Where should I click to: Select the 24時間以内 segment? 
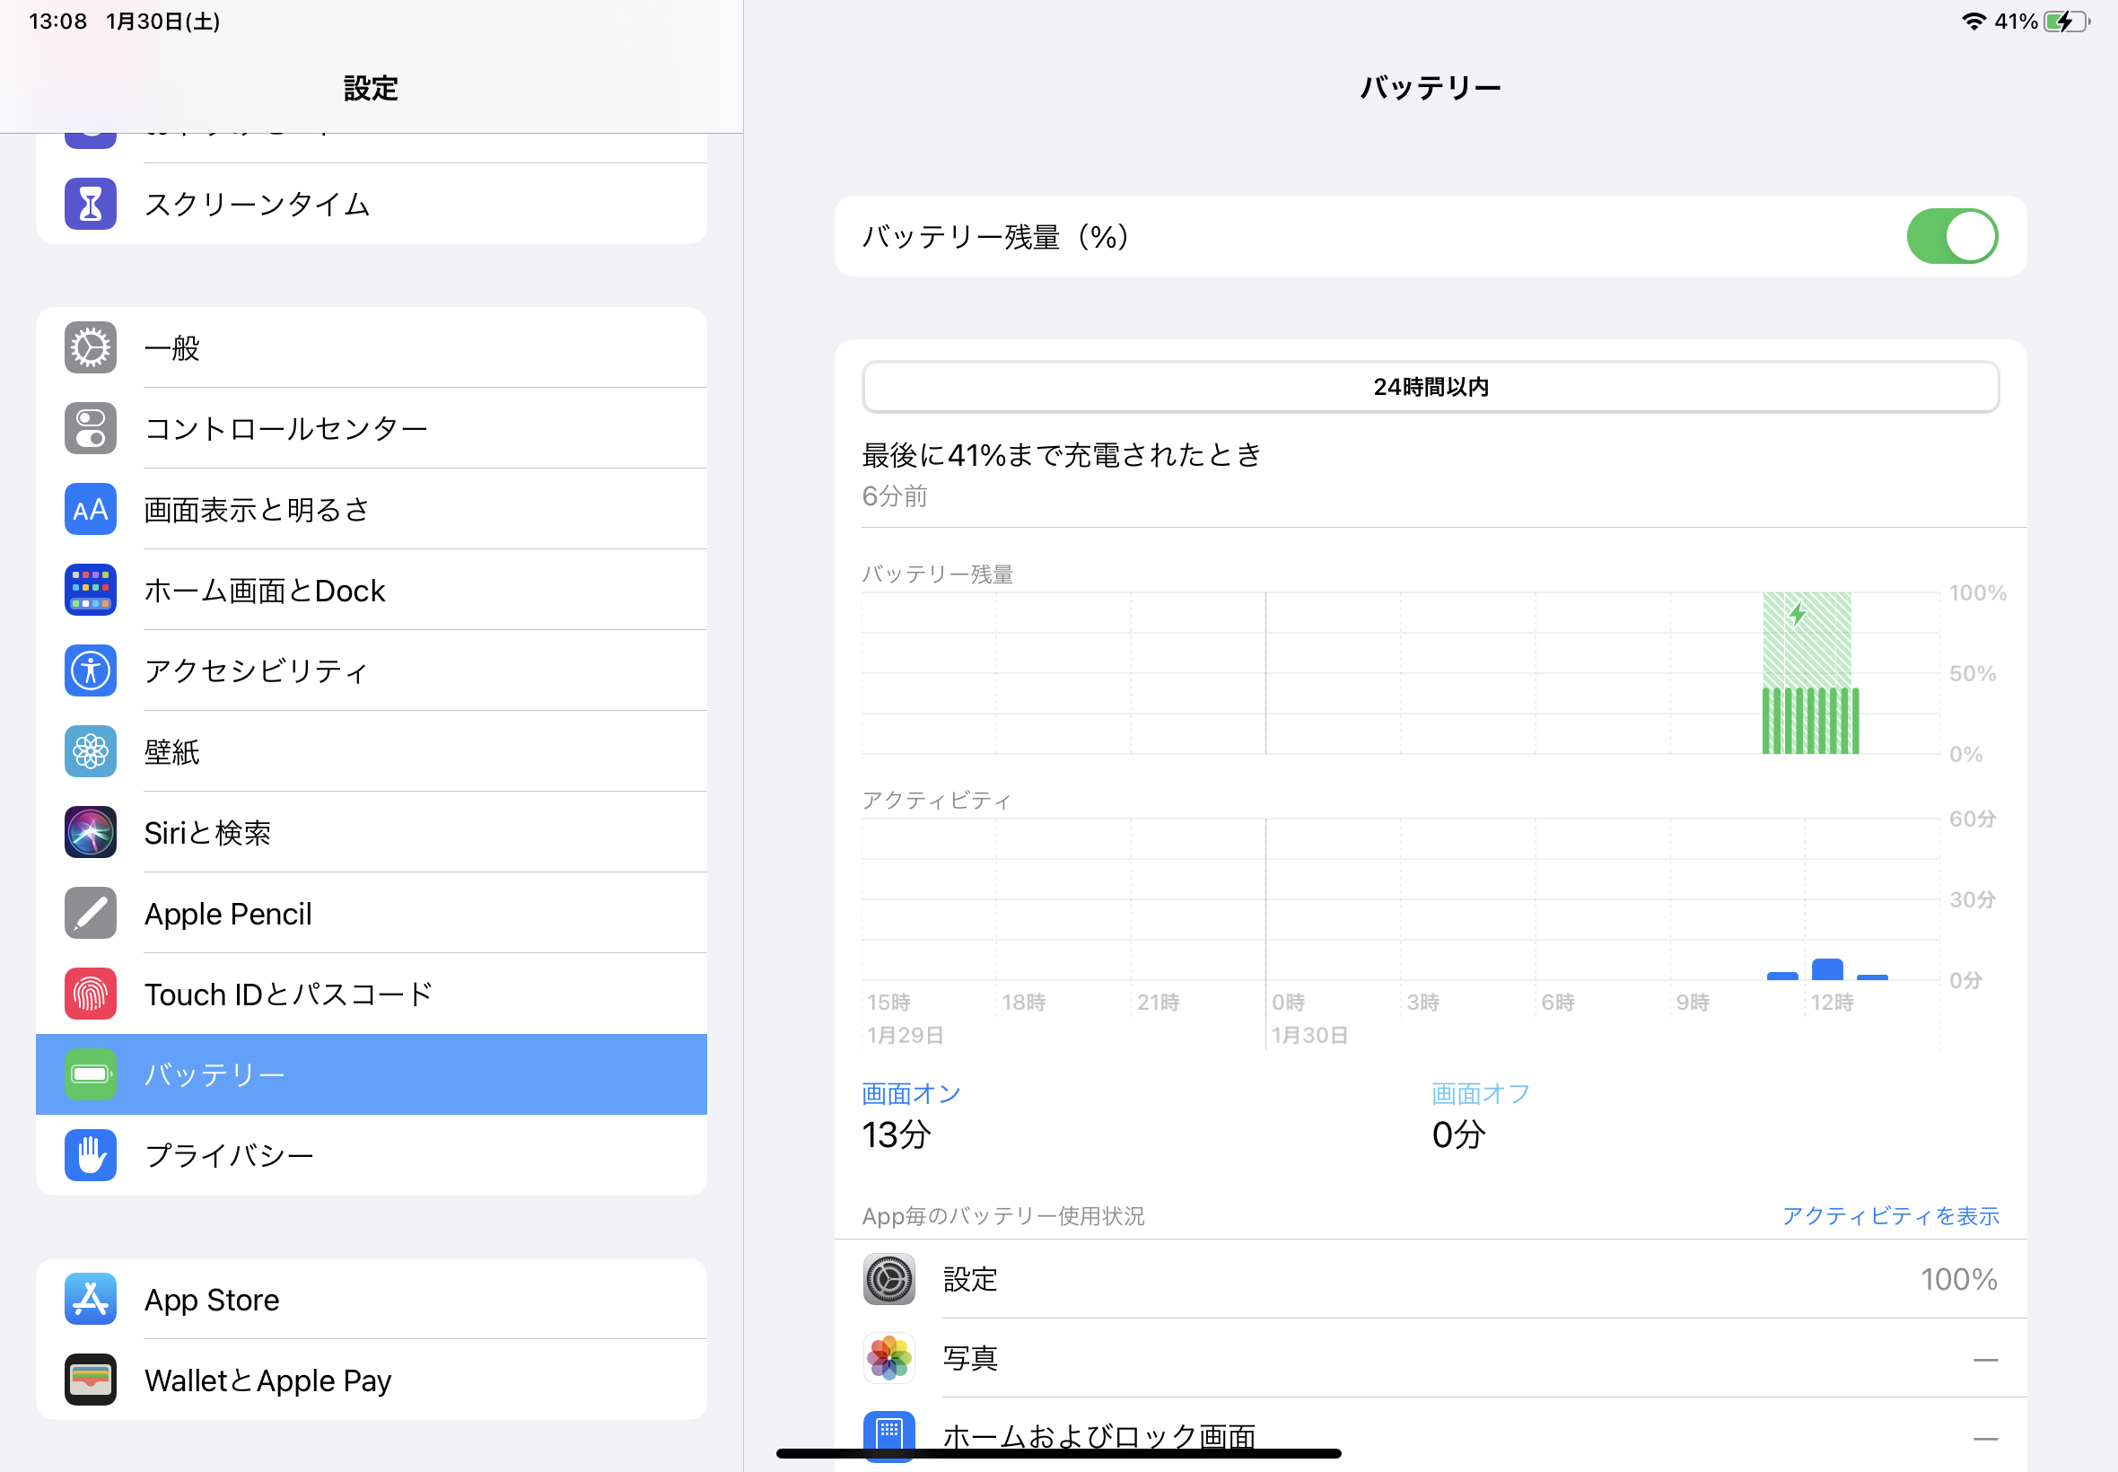coord(1430,387)
